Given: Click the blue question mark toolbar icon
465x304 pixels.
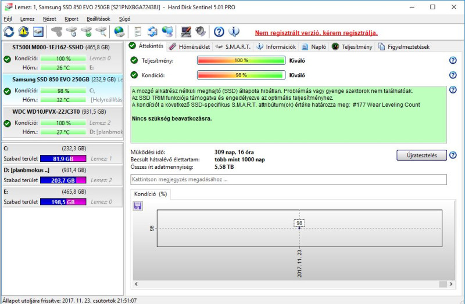Looking at the screenshot, I should [x=219, y=31].
